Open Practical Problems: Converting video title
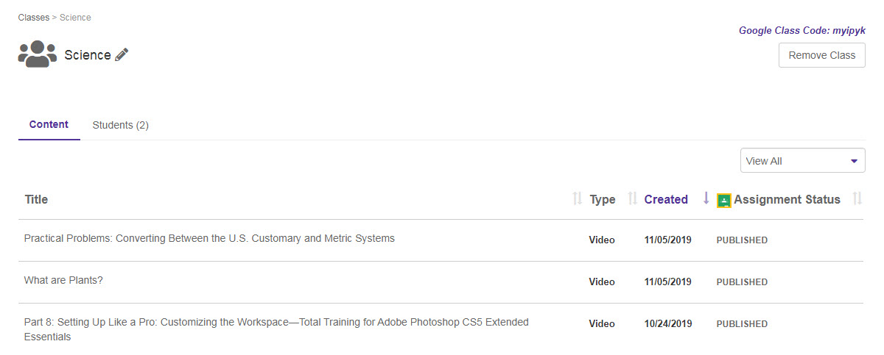Viewport: 884px width, 355px height. [x=209, y=239]
